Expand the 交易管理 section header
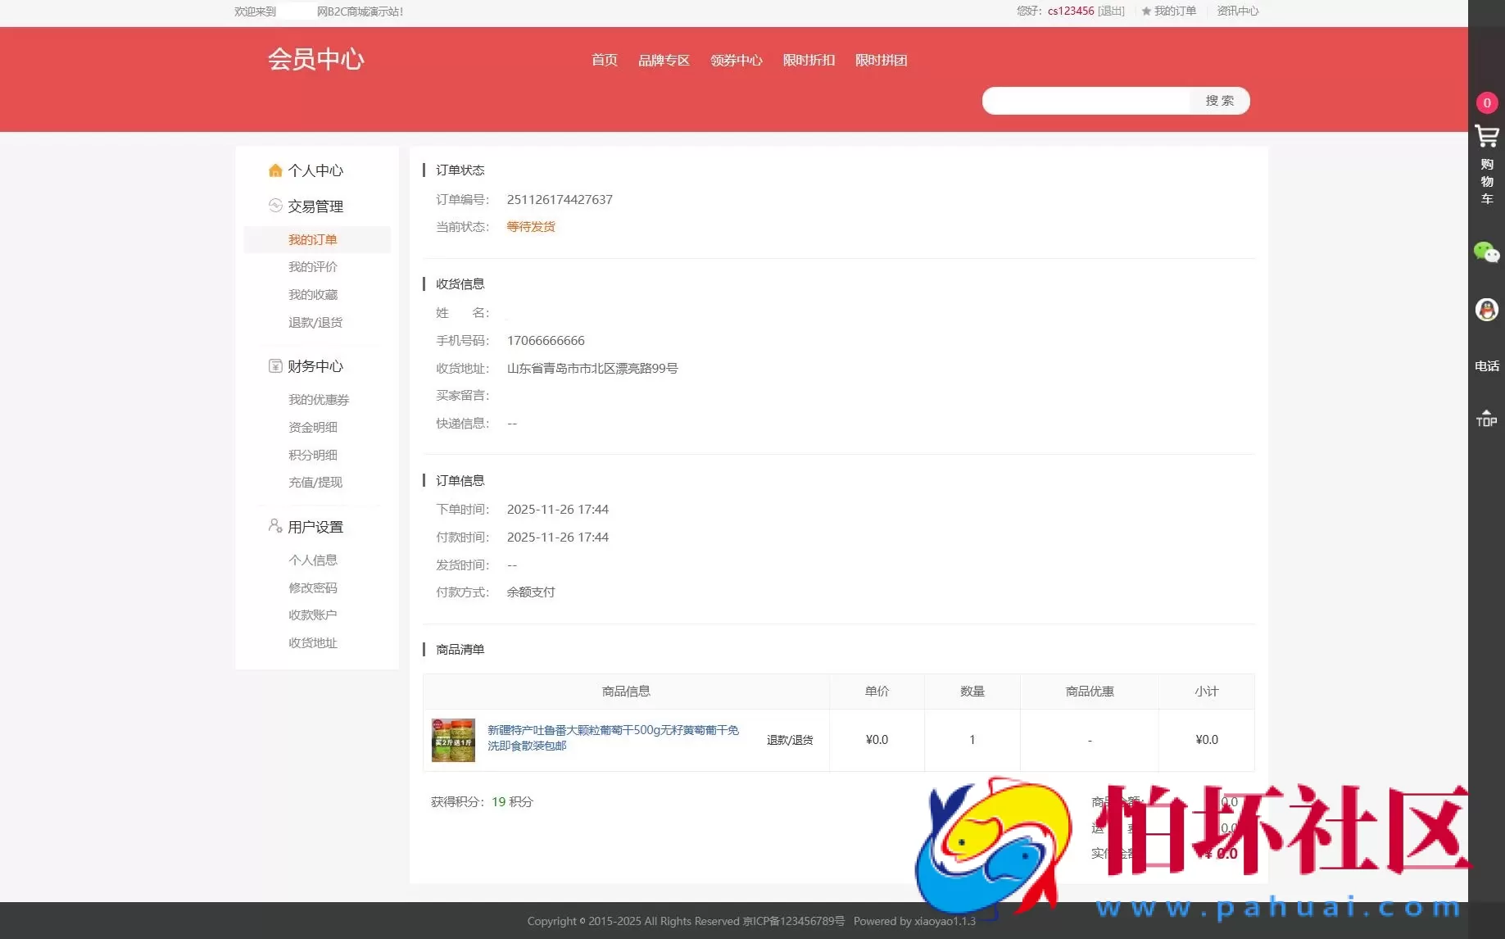The image size is (1505, 939). 316,206
